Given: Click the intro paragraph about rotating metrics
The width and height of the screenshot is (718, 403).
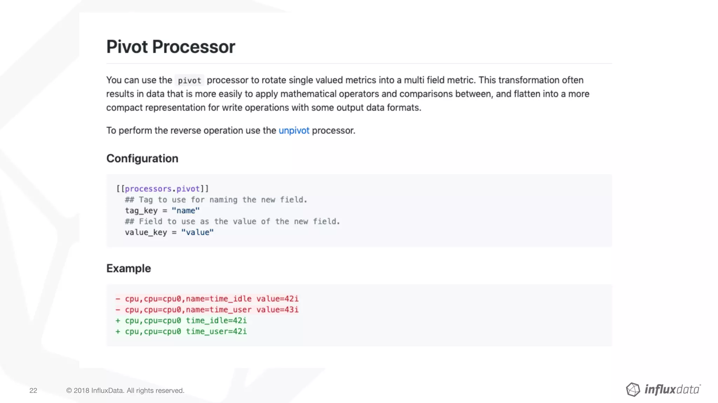Looking at the screenshot, I should 347,94.
